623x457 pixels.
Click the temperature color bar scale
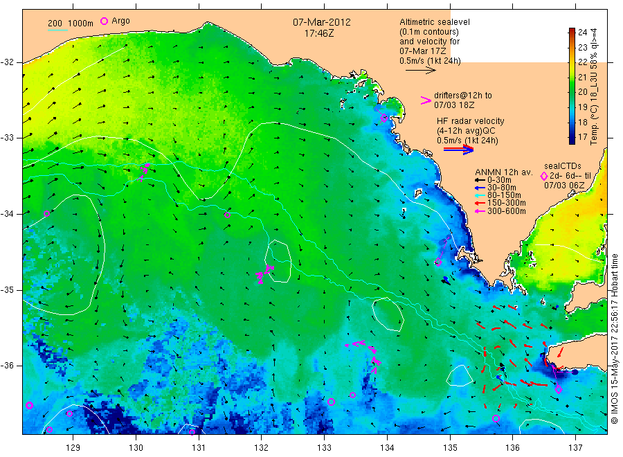coord(572,86)
